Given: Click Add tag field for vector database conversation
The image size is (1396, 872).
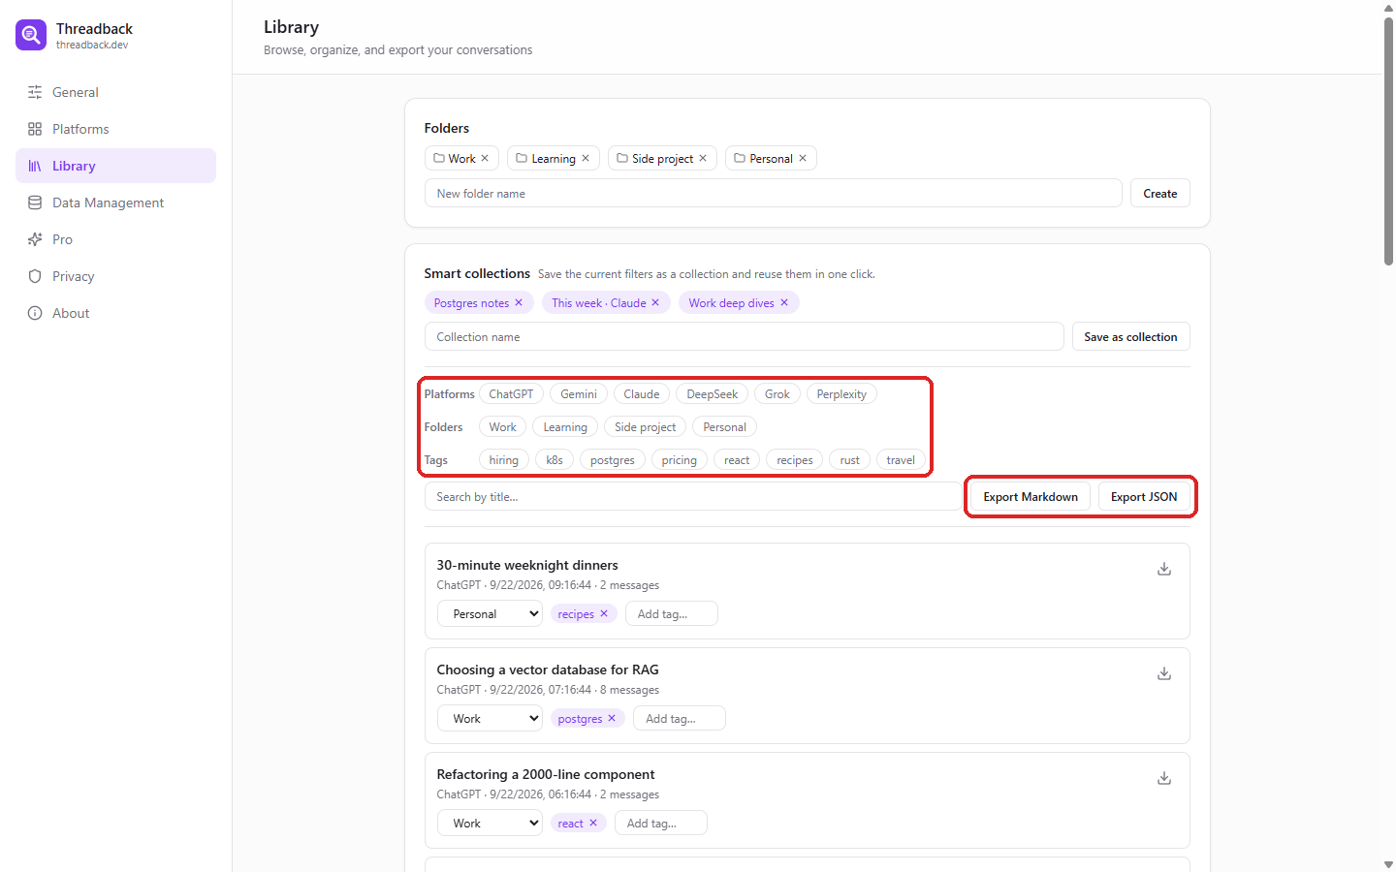Looking at the screenshot, I should (680, 718).
